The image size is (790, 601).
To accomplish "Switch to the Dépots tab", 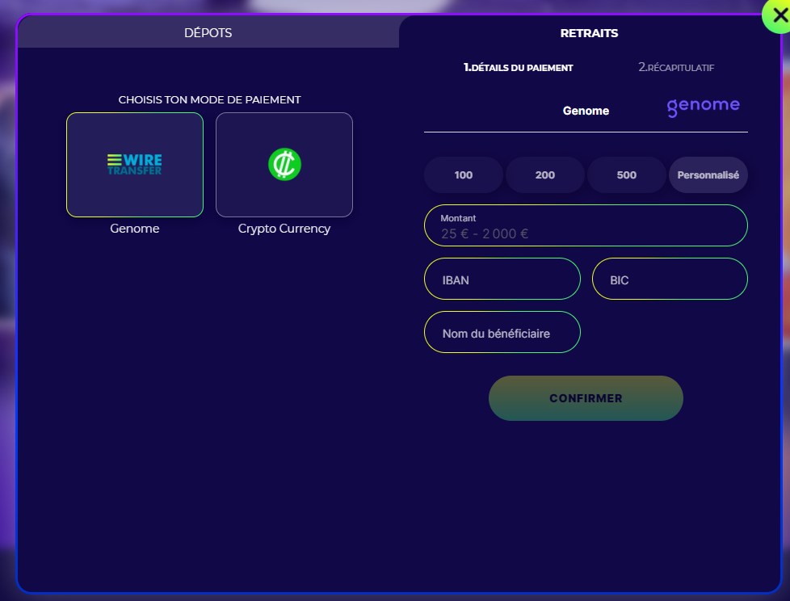I will click(208, 33).
